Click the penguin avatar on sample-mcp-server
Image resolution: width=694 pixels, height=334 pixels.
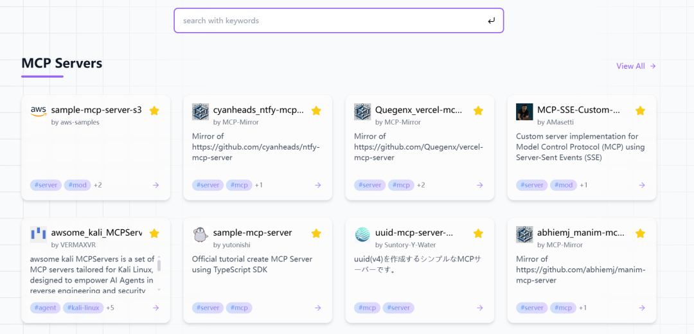pos(200,234)
